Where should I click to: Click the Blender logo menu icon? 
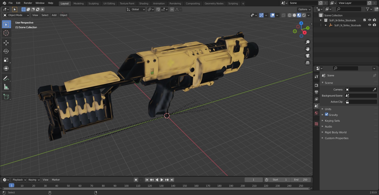pyautogui.click(x=4, y=3)
